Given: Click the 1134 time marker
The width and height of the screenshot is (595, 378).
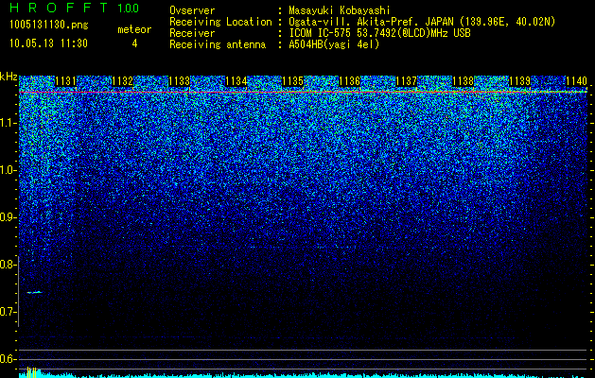Looking at the screenshot, I should (x=236, y=80).
